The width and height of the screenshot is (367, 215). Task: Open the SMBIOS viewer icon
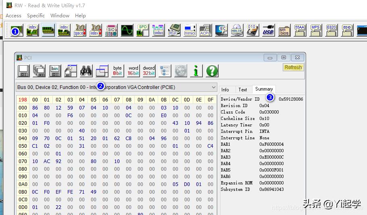(284, 30)
